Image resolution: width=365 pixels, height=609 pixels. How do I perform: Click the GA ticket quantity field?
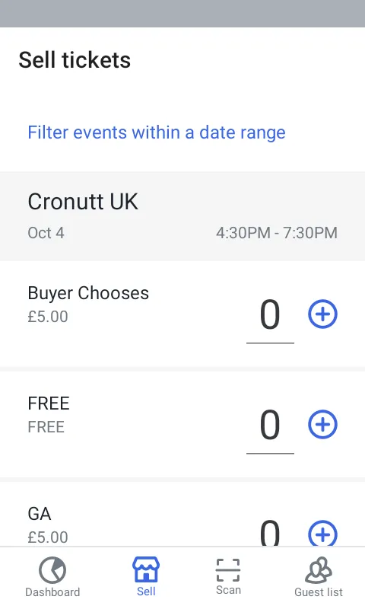[x=270, y=531]
